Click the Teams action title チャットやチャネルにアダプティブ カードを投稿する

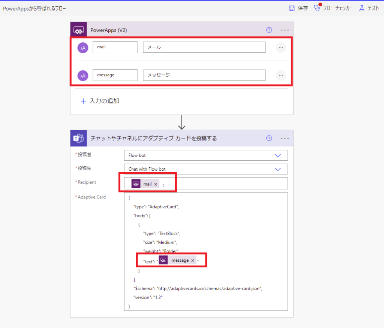pos(153,138)
